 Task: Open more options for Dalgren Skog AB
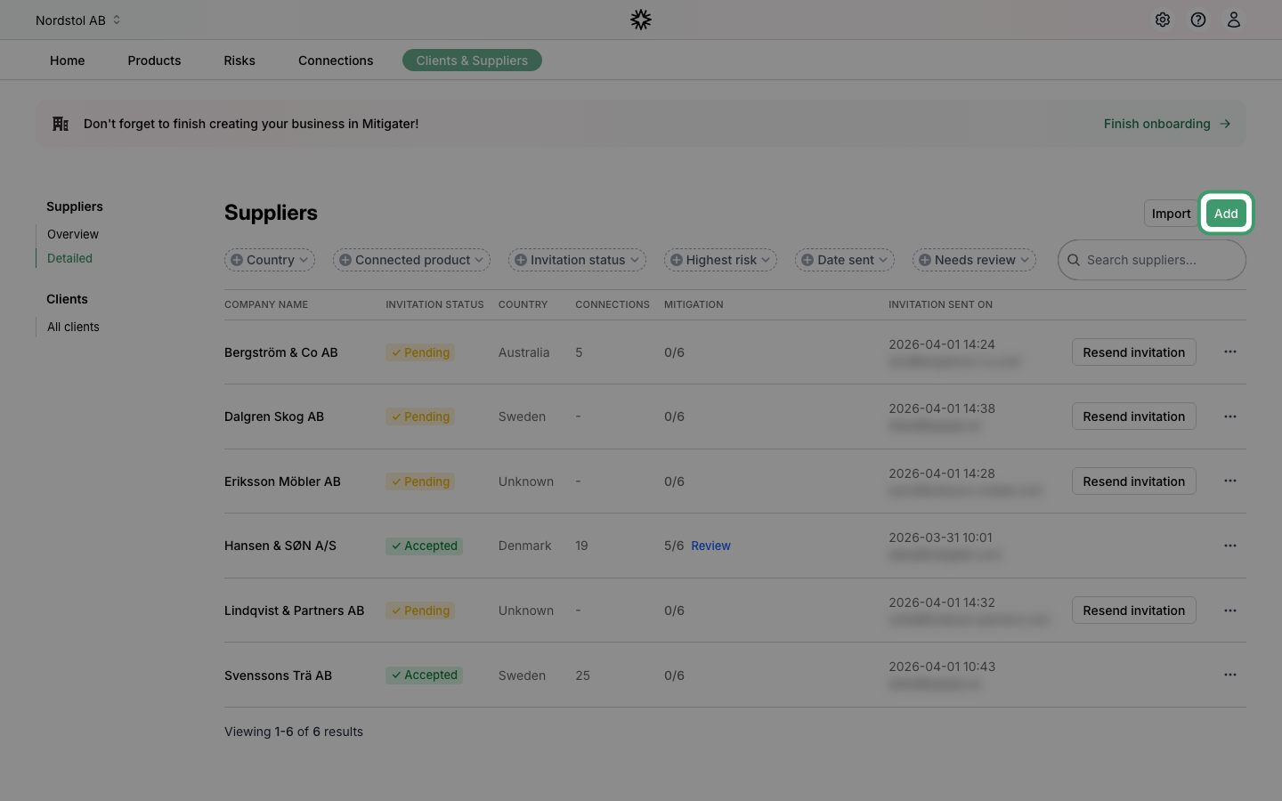tap(1230, 417)
